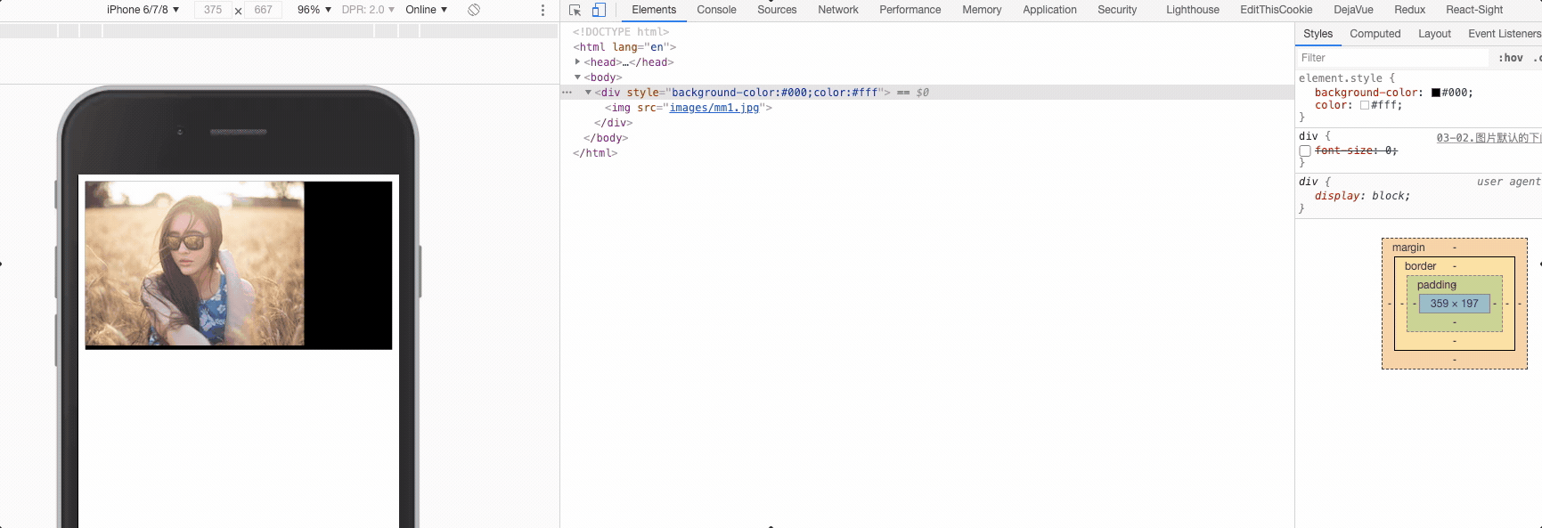Expand the head element node
1542x528 pixels.
tap(577, 62)
